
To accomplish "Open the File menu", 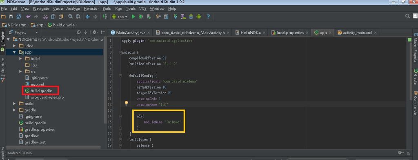I will click(4, 9).
